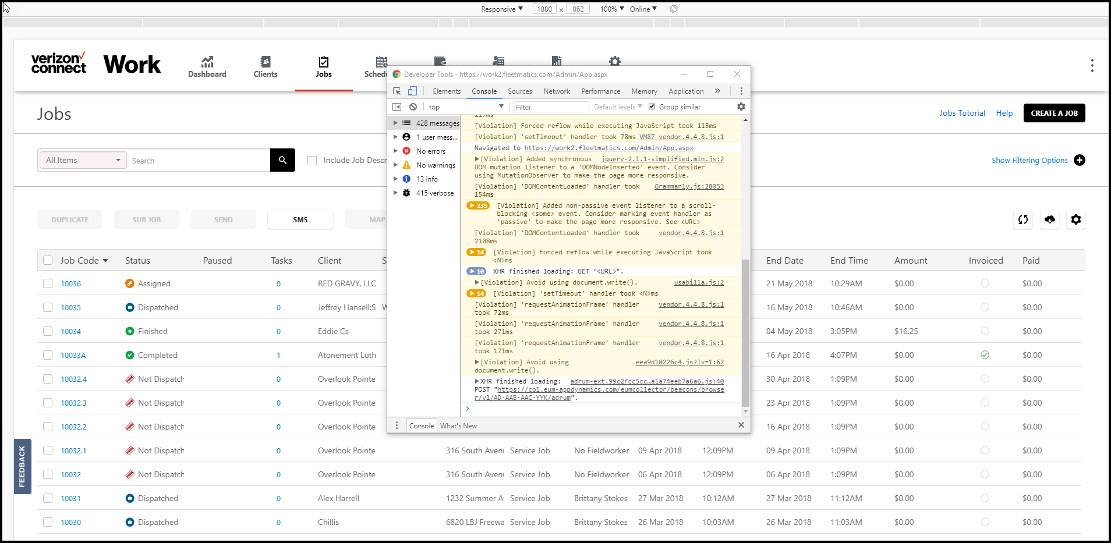Click the invoiced checkmark for job 10033A
Viewport: 1111px width, 543px height.
tap(985, 355)
